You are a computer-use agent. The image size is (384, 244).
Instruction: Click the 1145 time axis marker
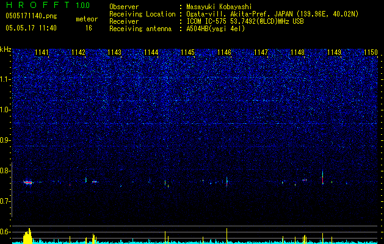pos(187,52)
